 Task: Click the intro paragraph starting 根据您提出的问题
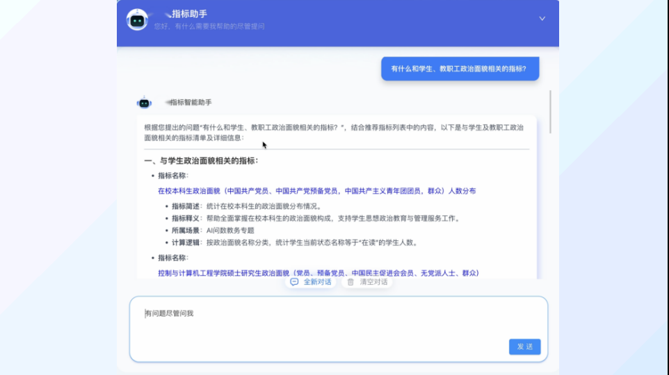334,133
